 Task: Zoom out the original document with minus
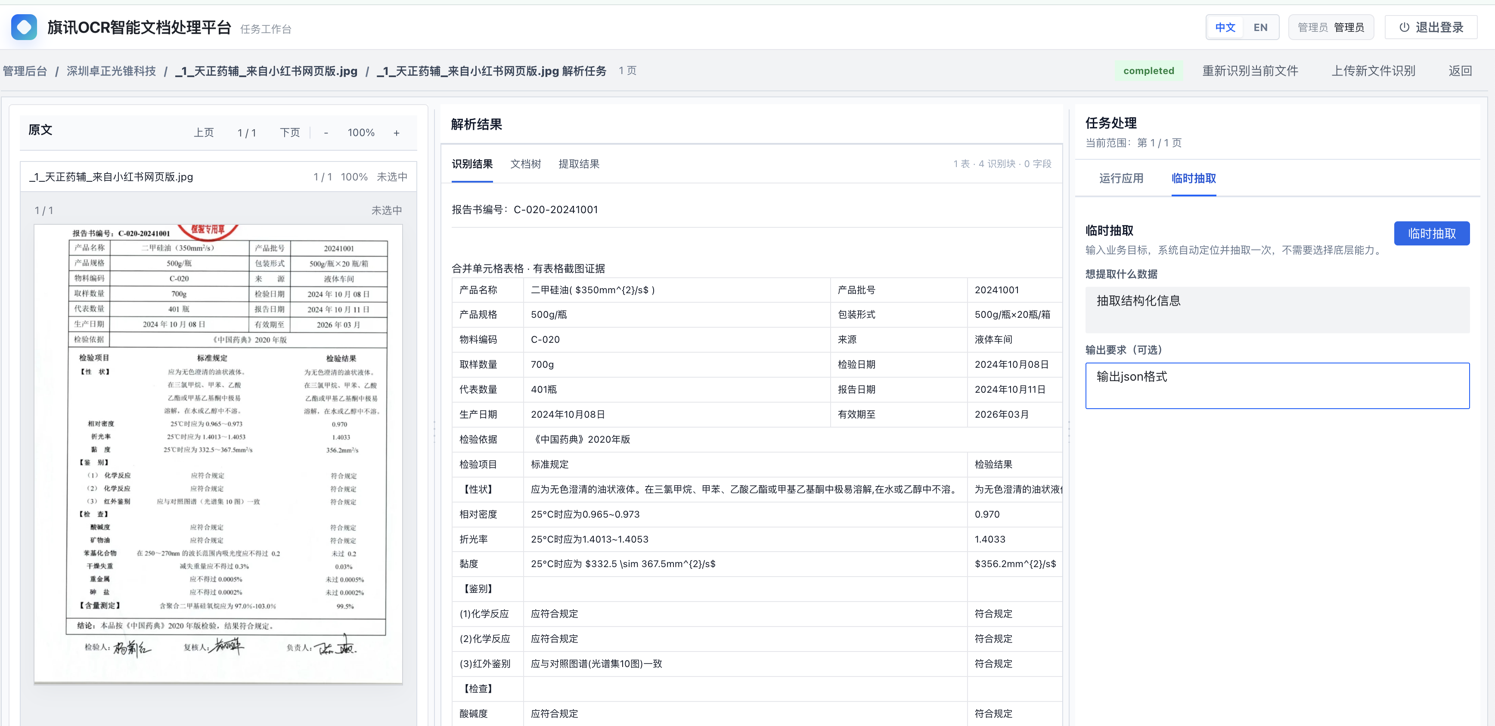pos(326,133)
